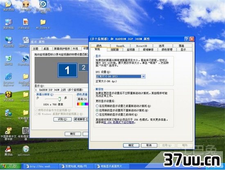Open 网上邻居 network places icon

click(x=9, y=40)
